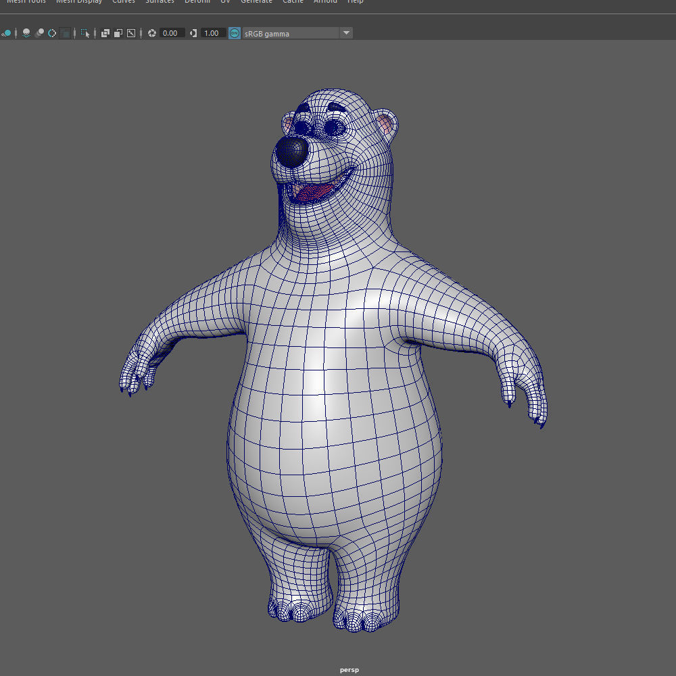
Task: Open the Arnold menu
Action: [325, 2]
